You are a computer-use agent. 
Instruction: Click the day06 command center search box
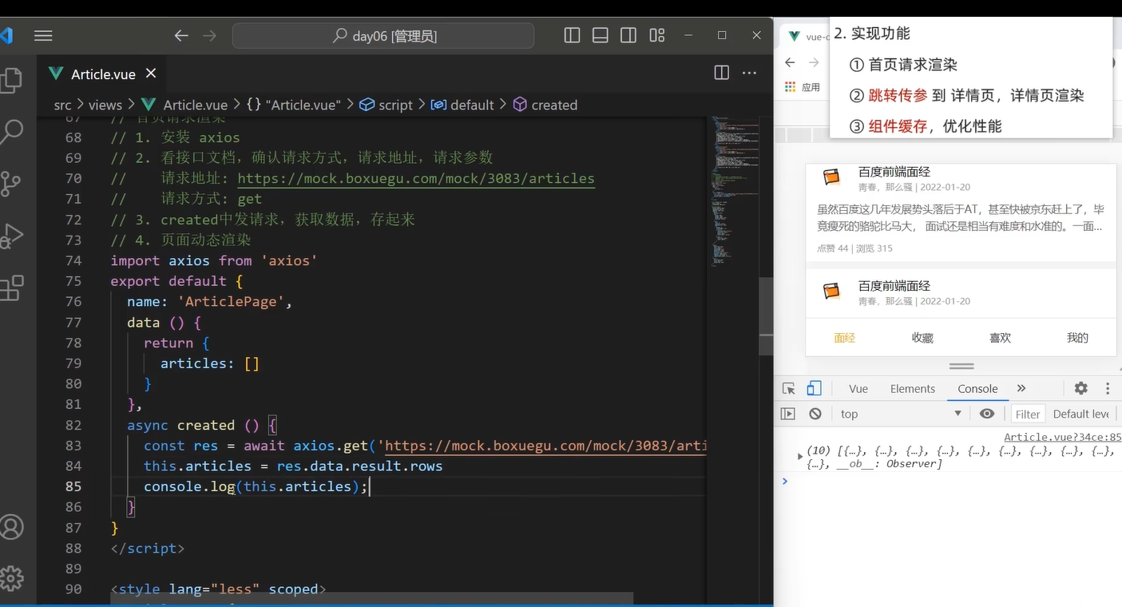click(x=383, y=36)
